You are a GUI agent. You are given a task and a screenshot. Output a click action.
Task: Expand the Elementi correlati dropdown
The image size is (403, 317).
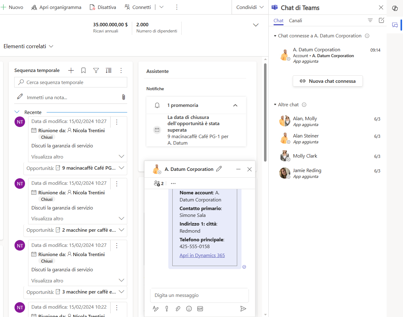[x=28, y=46]
